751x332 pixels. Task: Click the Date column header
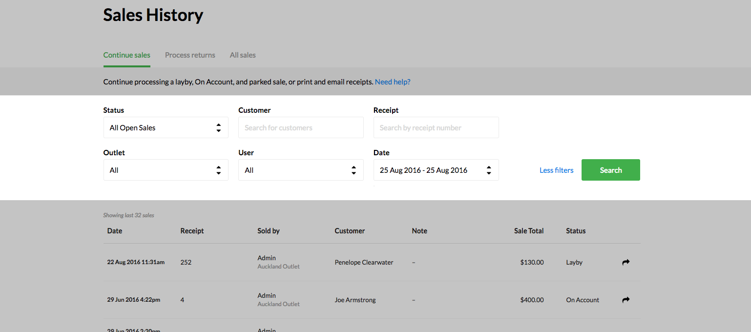115,231
